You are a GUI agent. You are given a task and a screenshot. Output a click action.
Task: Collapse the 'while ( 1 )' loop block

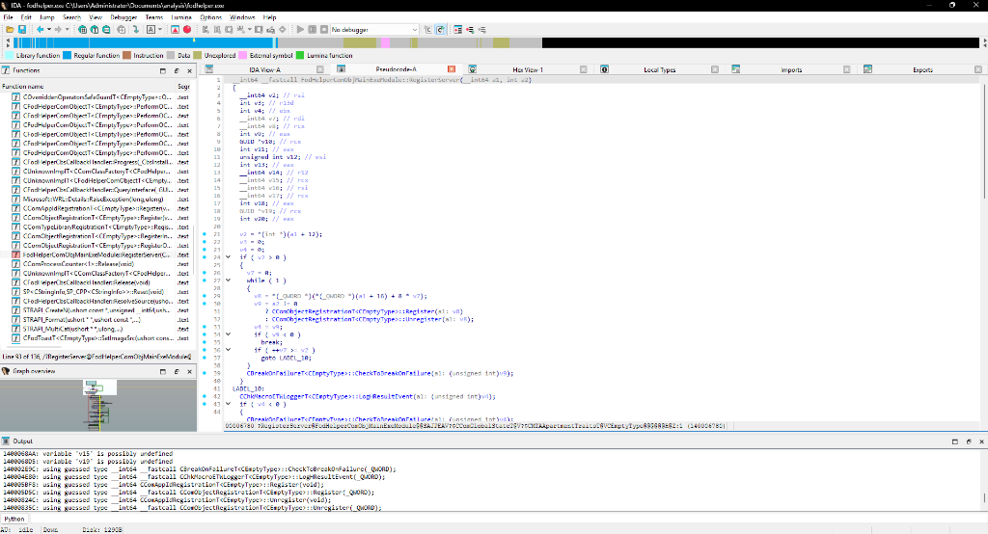[228, 280]
